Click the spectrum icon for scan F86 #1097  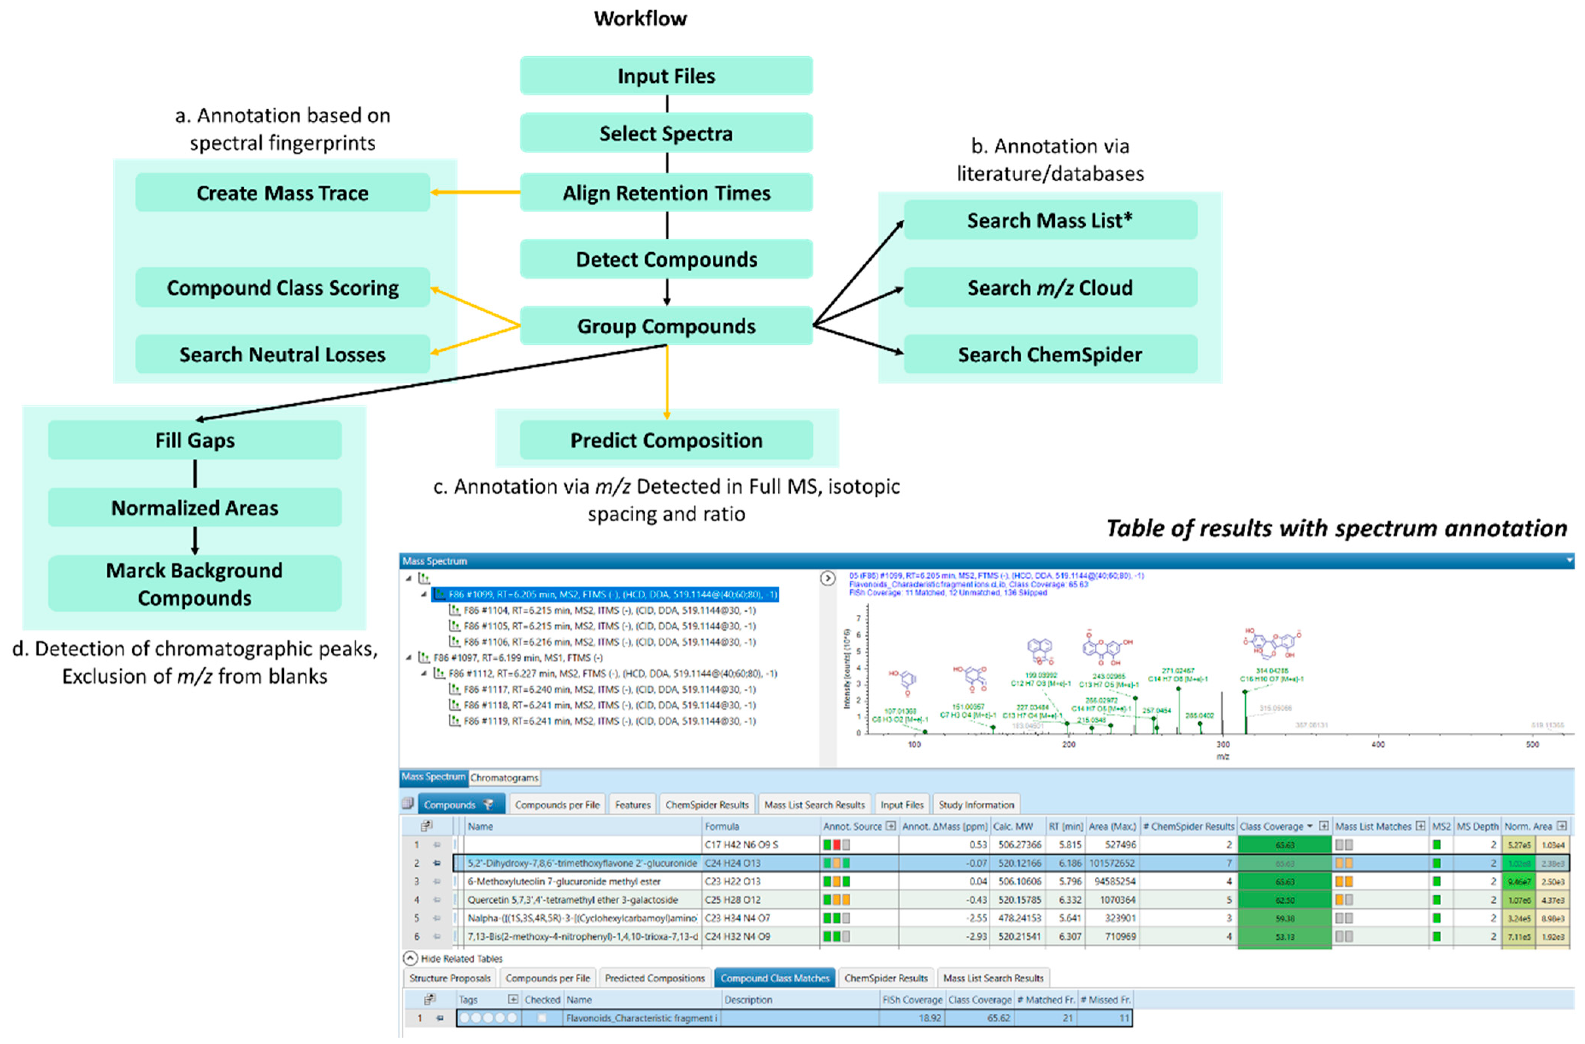pyautogui.click(x=424, y=658)
